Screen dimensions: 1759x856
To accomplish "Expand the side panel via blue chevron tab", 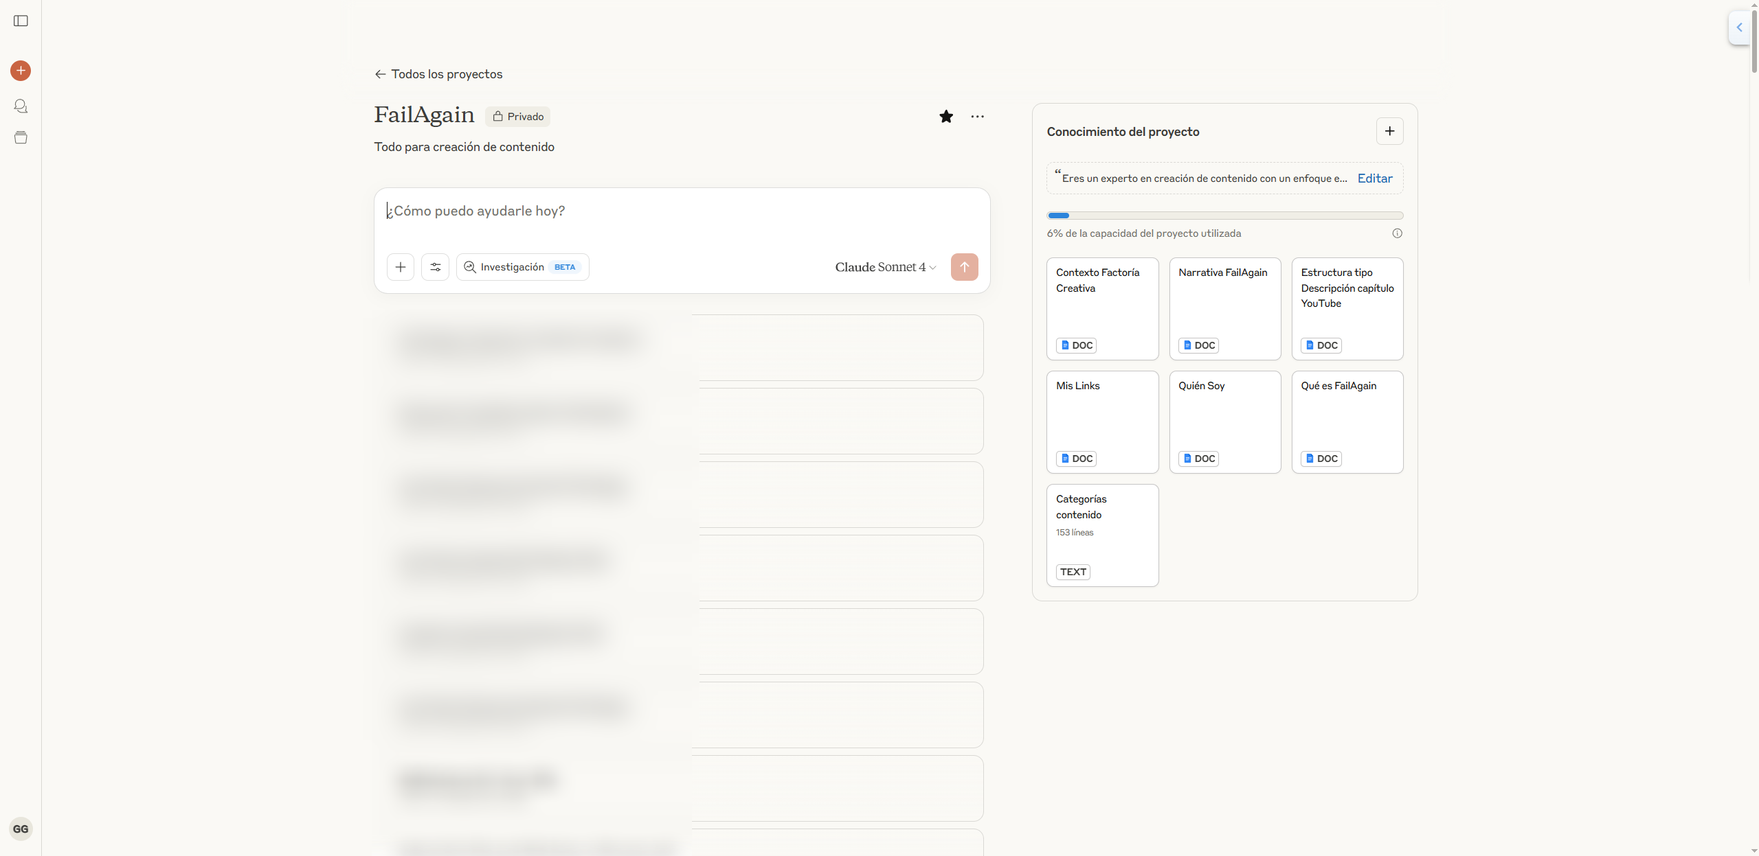I will pyautogui.click(x=1739, y=28).
